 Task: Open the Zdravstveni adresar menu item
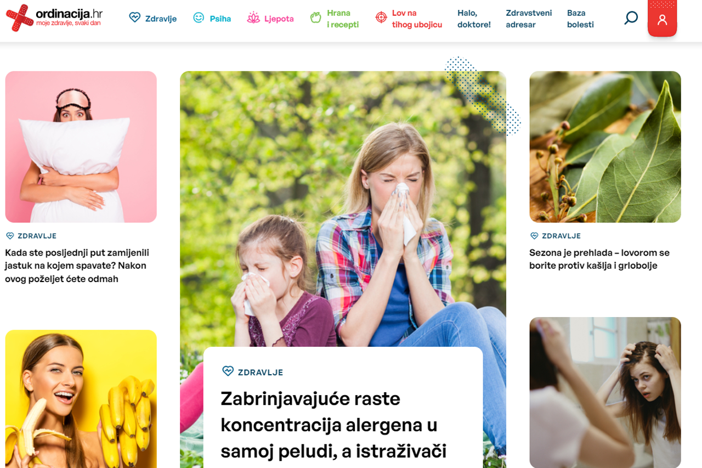pos(529,19)
